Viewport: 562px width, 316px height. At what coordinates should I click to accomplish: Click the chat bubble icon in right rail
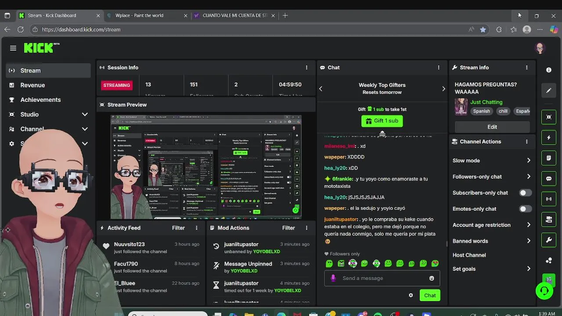(549, 179)
